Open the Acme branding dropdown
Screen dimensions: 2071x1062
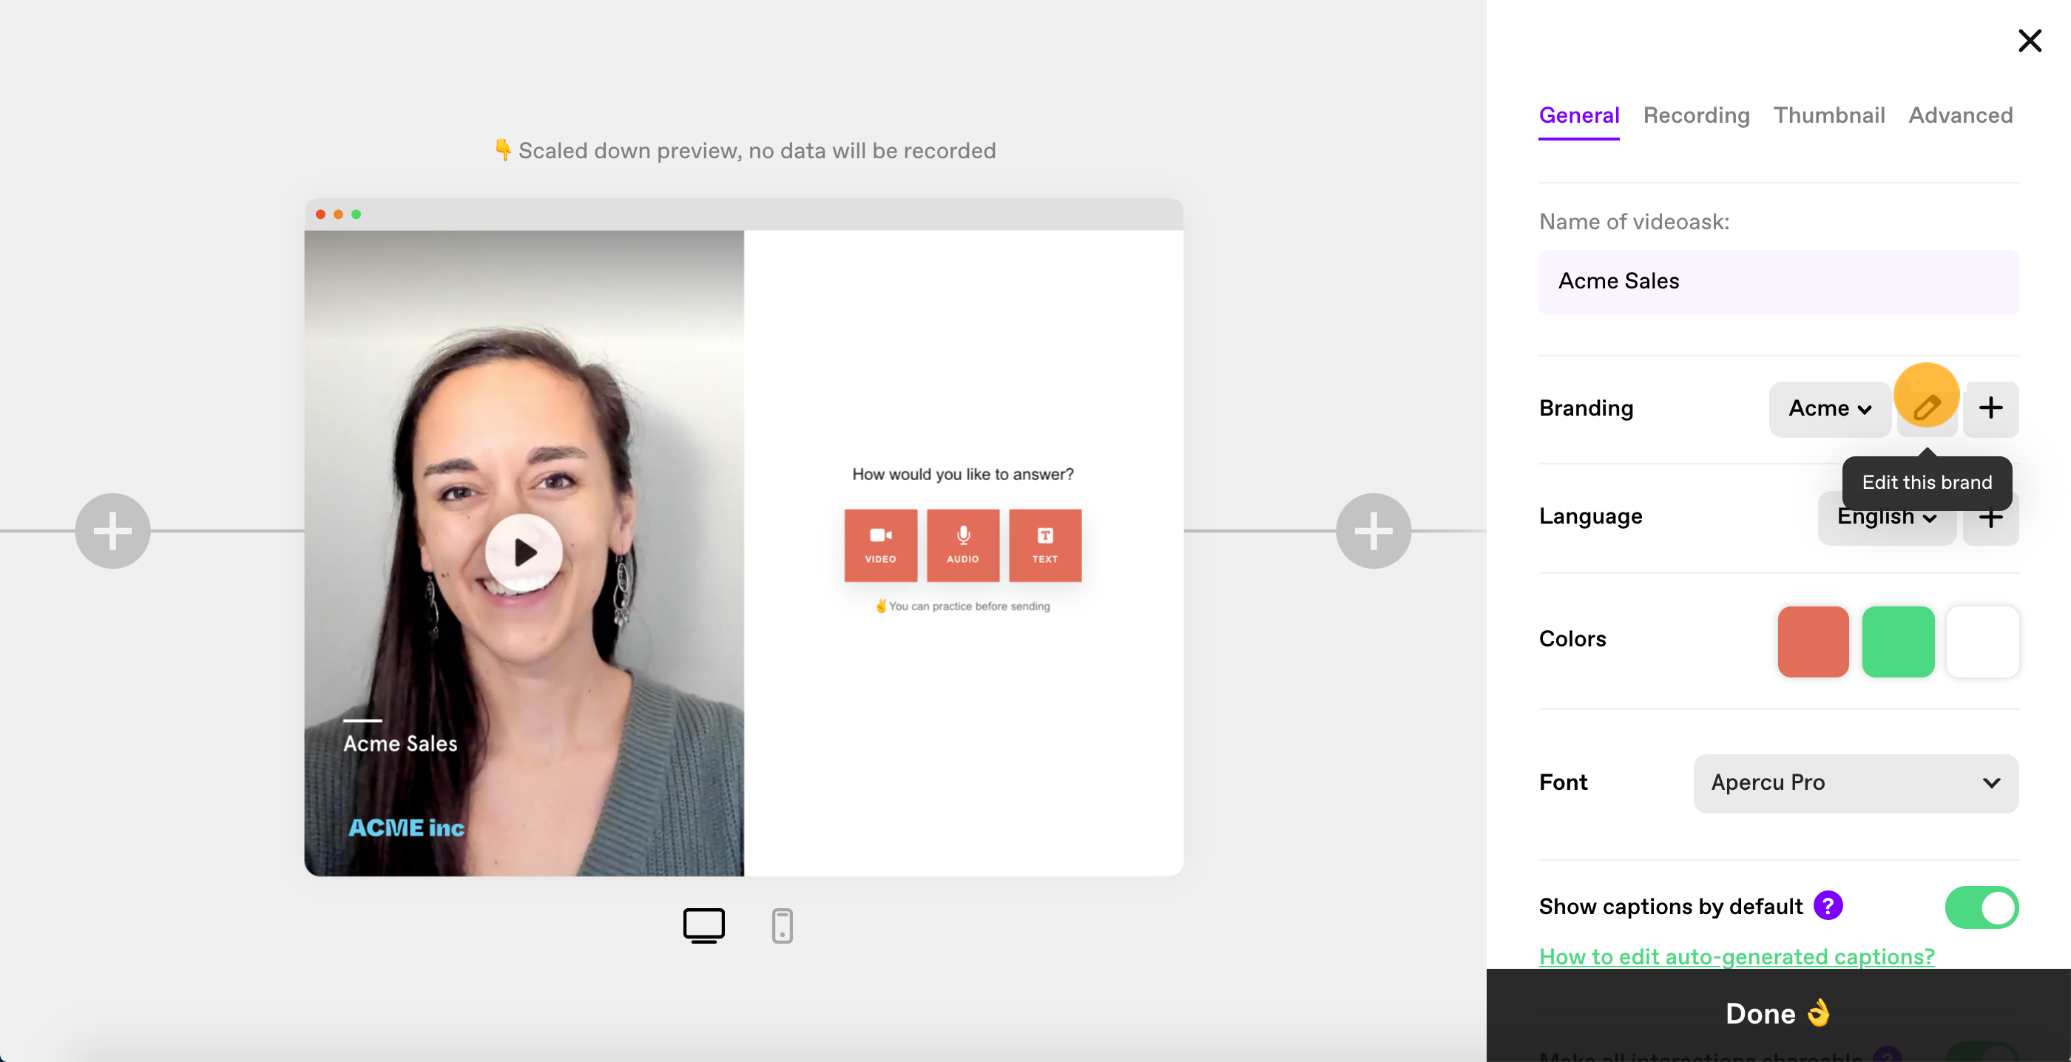coord(1829,408)
